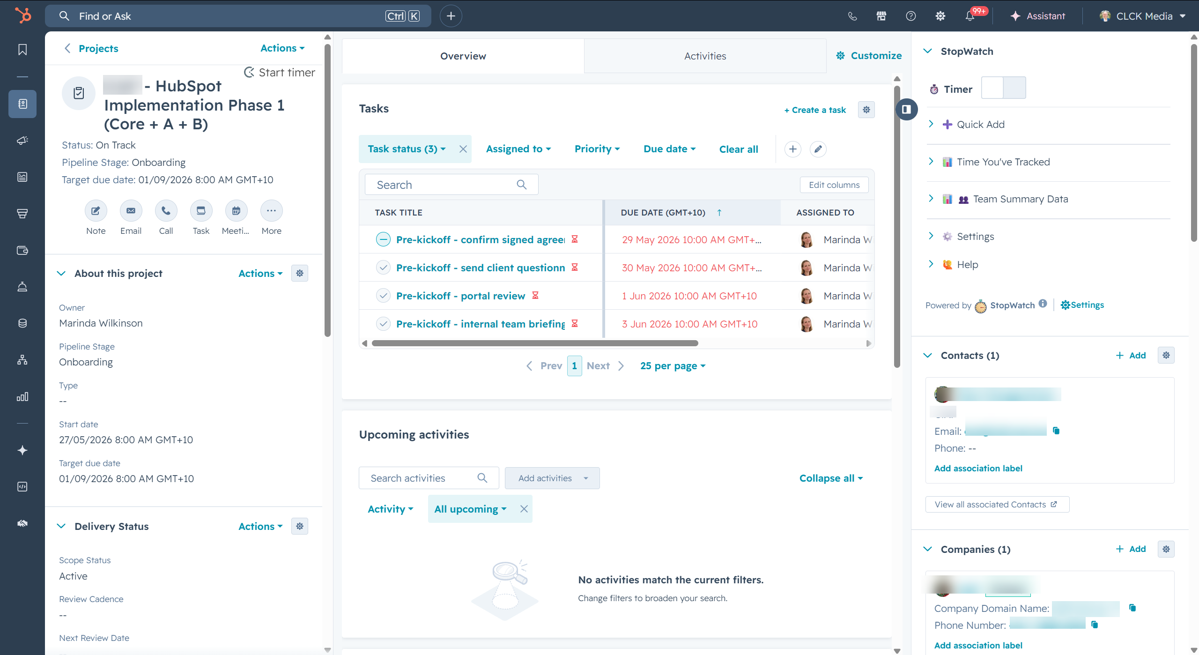Click the Tasks Search input field
The height and width of the screenshot is (655, 1199).
click(451, 185)
